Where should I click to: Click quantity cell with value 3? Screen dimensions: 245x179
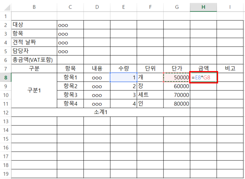(x=124, y=95)
